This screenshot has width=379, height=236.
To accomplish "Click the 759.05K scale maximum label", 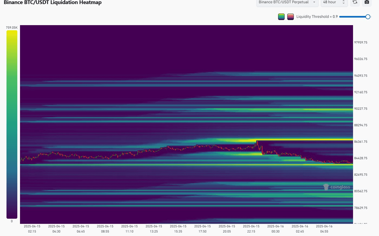I will point(12,28).
